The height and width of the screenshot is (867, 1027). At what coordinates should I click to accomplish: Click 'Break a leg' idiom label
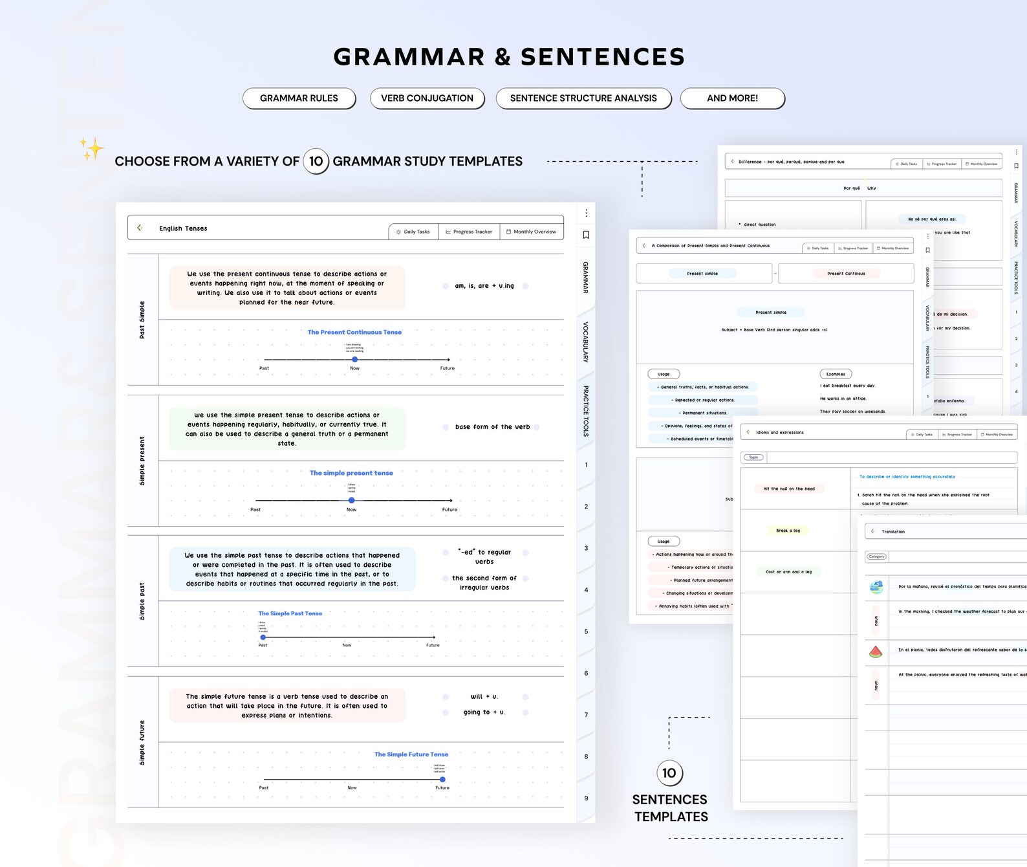click(x=788, y=531)
